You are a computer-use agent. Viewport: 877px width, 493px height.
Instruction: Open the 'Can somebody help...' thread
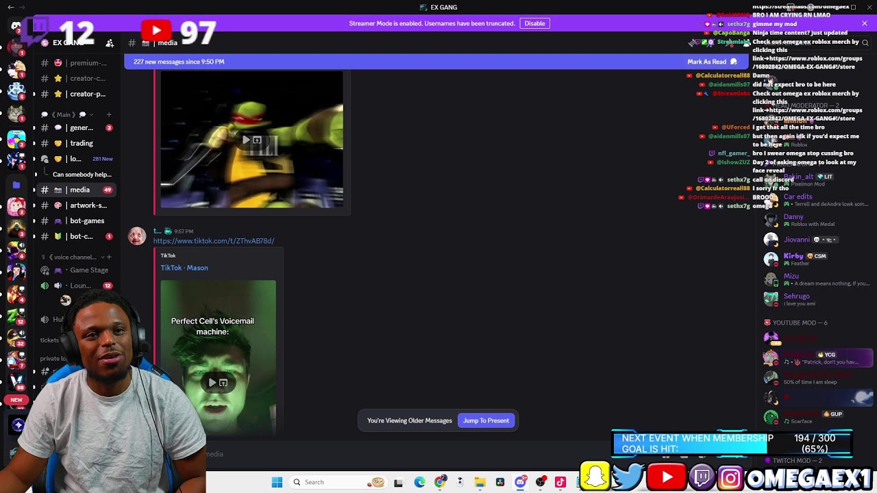click(82, 175)
